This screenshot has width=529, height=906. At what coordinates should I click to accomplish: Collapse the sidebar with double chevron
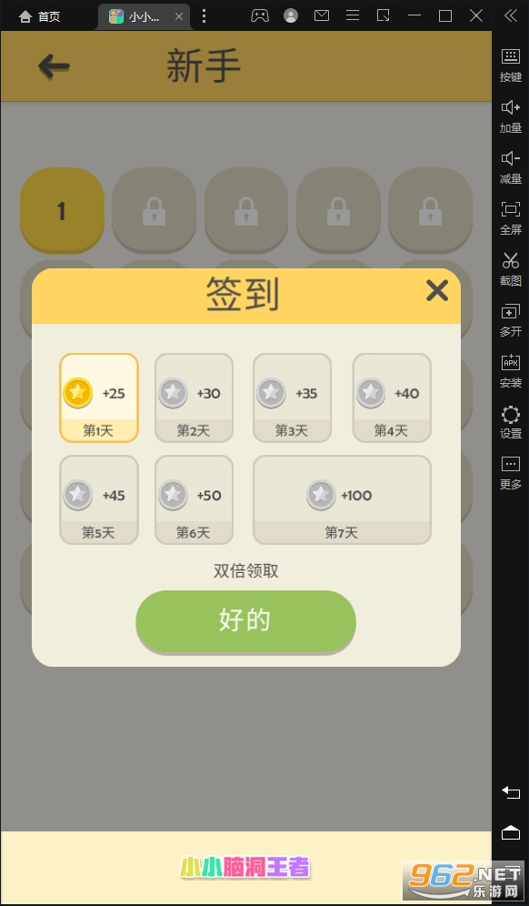click(511, 15)
